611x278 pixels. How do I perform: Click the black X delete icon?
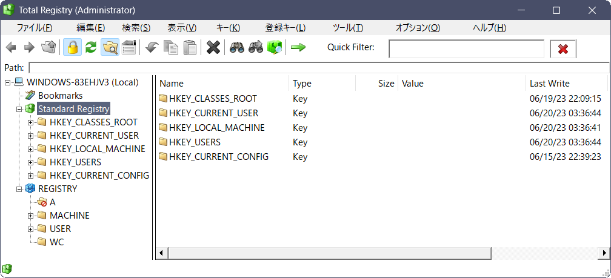pos(213,47)
